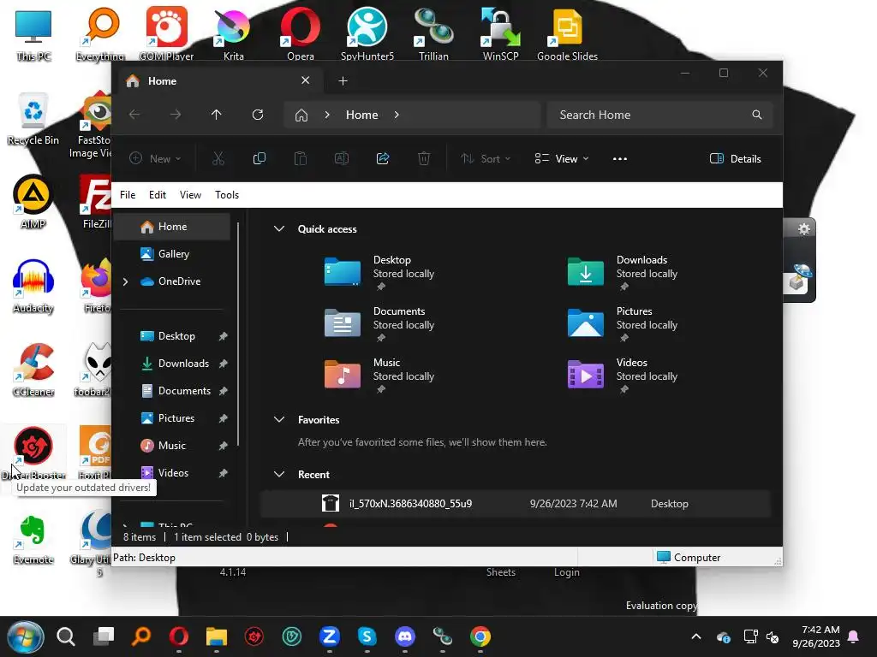Unpin Desktop from the sidebar
The height and width of the screenshot is (657, 877).
pyautogui.click(x=224, y=336)
